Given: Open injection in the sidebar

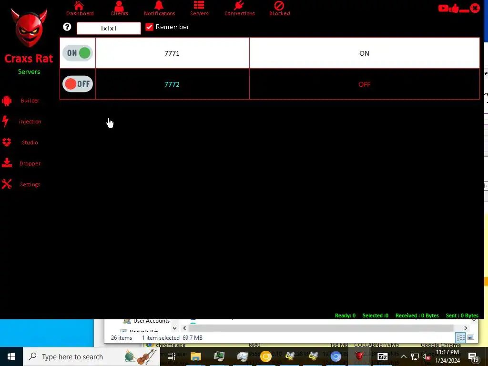Looking at the screenshot, I should coord(22,122).
